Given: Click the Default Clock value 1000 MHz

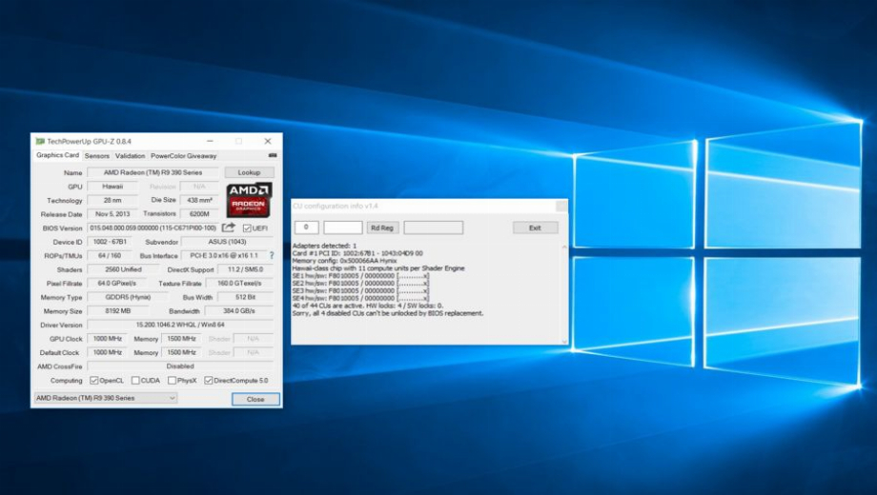Looking at the screenshot, I should 108,352.
